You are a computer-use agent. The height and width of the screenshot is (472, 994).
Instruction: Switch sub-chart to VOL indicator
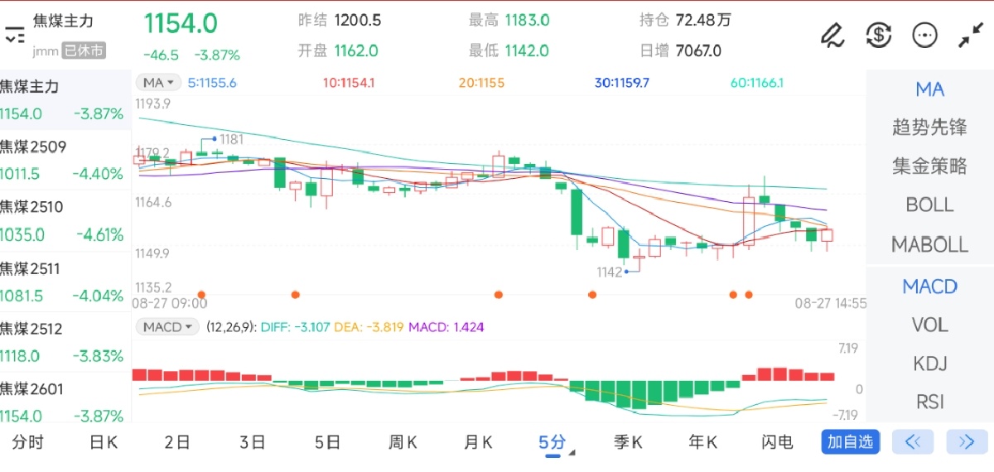[929, 325]
